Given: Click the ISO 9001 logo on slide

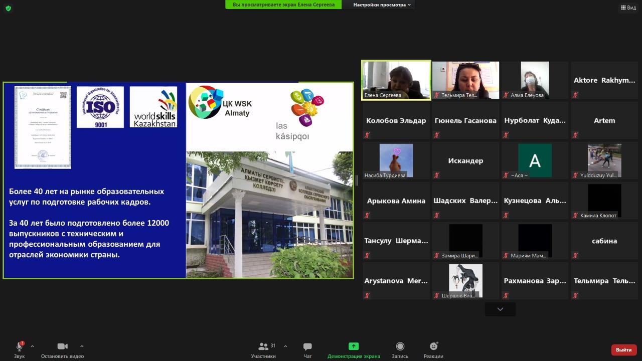Looking at the screenshot, I should click(x=100, y=107).
